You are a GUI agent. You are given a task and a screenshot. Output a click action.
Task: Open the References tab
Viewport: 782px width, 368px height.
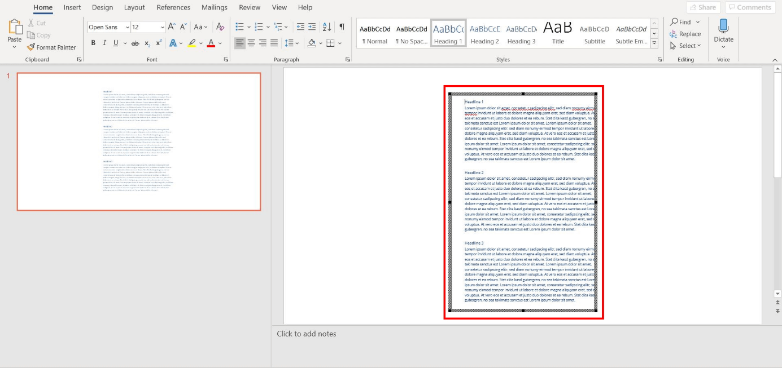click(173, 7)
